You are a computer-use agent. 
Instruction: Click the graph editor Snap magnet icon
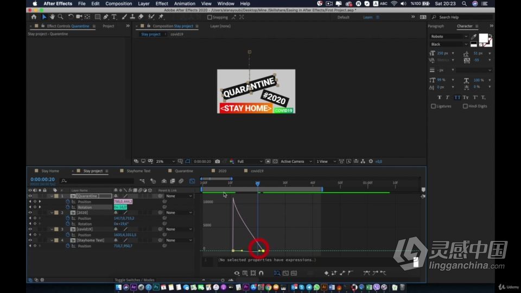pos(261,273)
